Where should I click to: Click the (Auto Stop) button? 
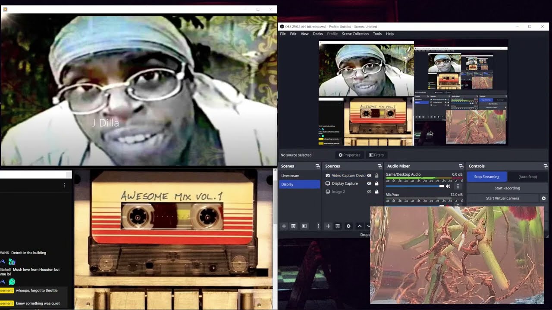coord(527,177)
